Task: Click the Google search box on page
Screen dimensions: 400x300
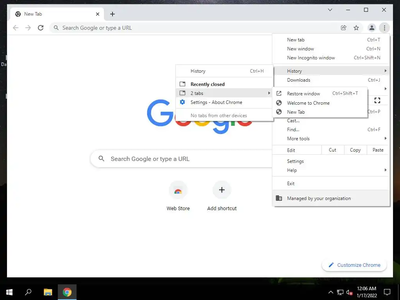Action: (x=181, y=159)
